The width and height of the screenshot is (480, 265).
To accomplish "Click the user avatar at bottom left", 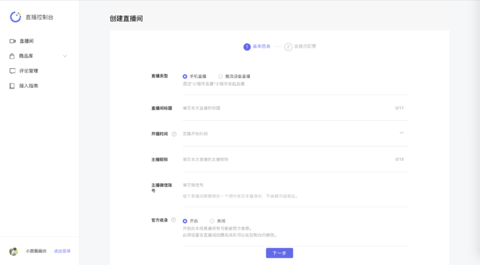I will pos(13,251).
